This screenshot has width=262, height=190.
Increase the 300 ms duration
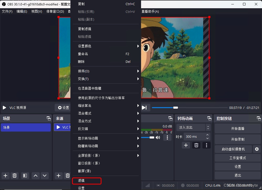click(207, 135)
